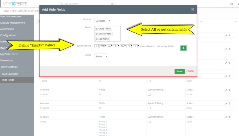
Task: Click the NA symbol input box
Action: tap(109, 46)
